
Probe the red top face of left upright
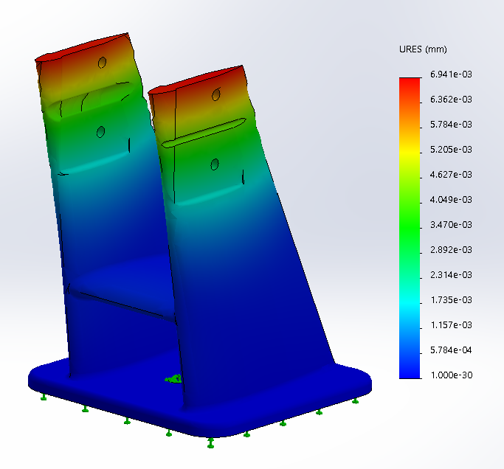point(82,47)
